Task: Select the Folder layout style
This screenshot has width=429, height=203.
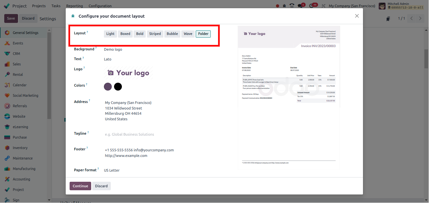Action: pyautogui.click(x=203, y=34)
